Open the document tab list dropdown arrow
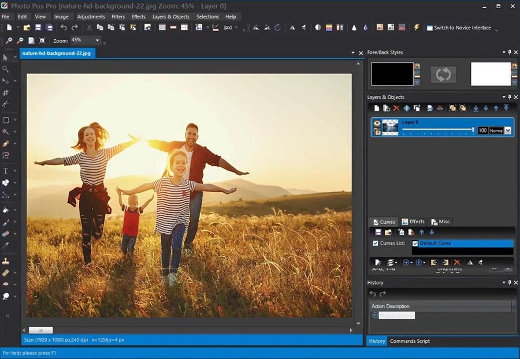520x359 pixels. (353, 53)
